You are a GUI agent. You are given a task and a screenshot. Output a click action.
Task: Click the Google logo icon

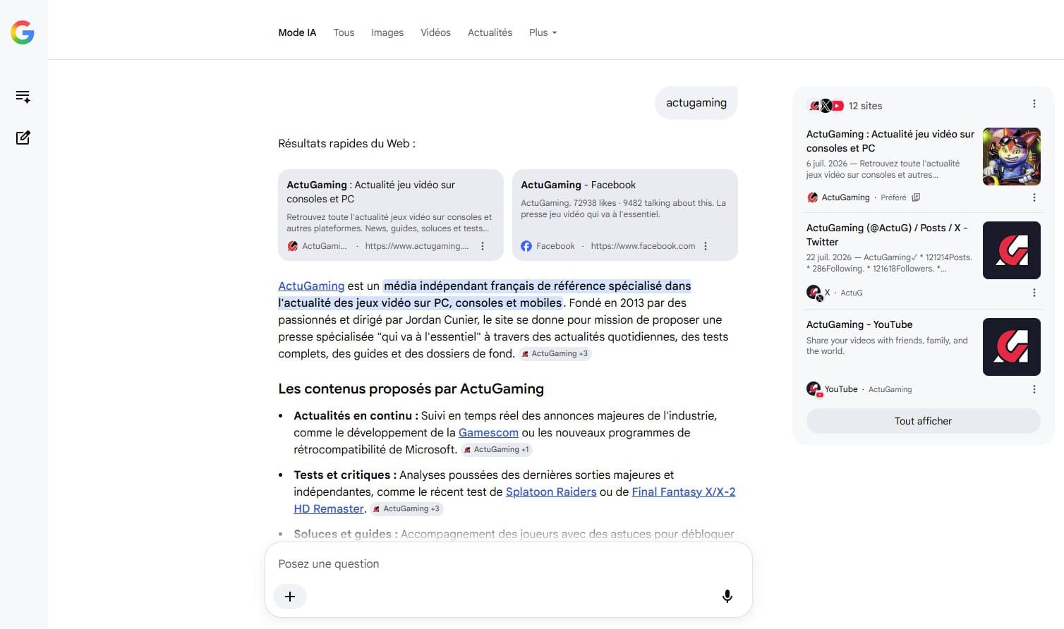tap(23, 32)
